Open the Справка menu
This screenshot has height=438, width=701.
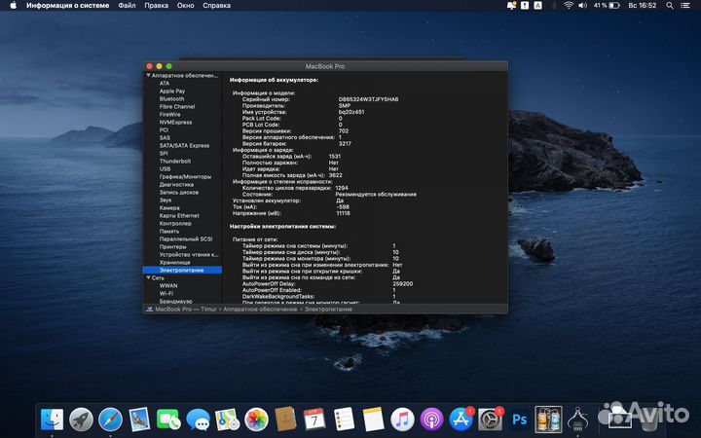(216, 6)
